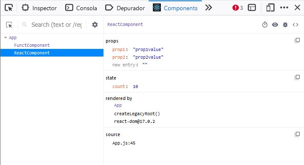Viewport: 304px width, 165px height.
Task: Switch to the Consola tab
Action: [81, 8]
